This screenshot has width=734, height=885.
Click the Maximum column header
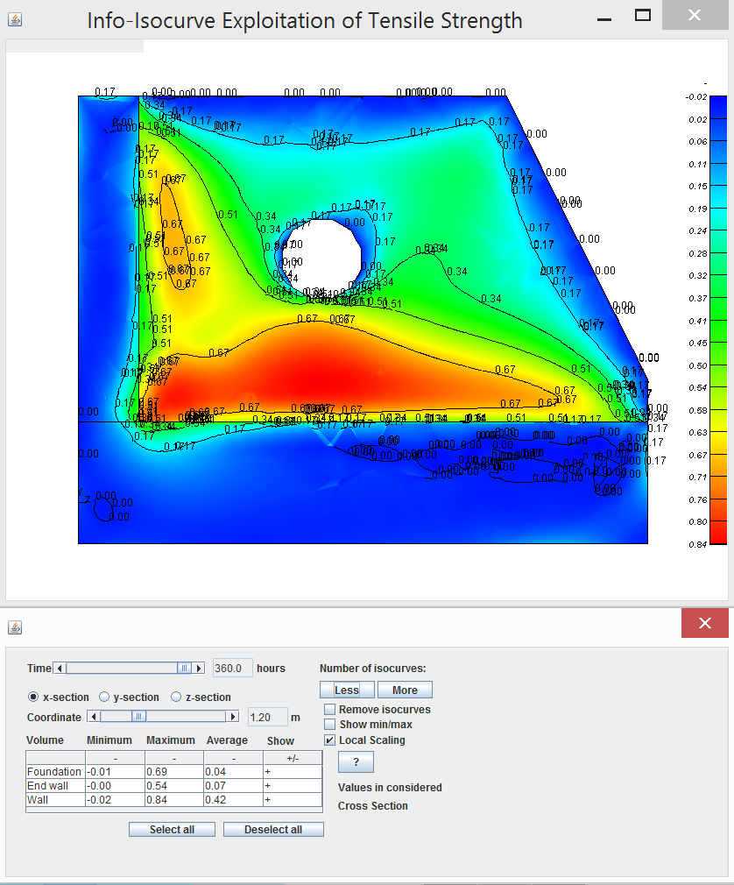click(171, 740)
